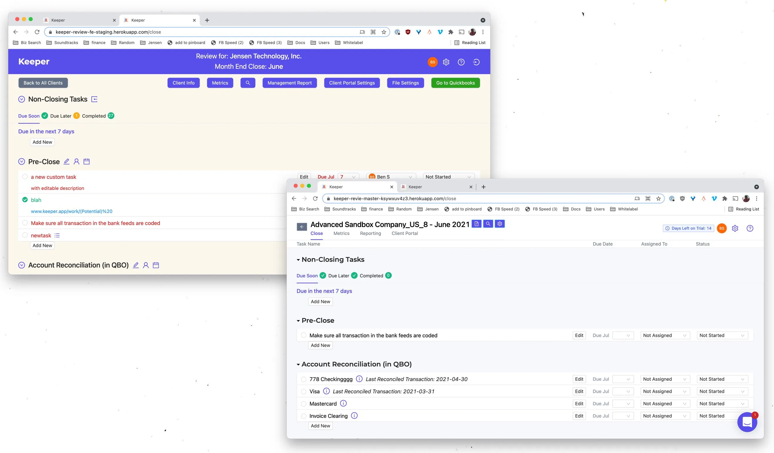This screenshot has width=774, height=453.
Task: Tick front-window 'Make sure all transaction' task
Action: pyautogui.click(x=303, y=335)
